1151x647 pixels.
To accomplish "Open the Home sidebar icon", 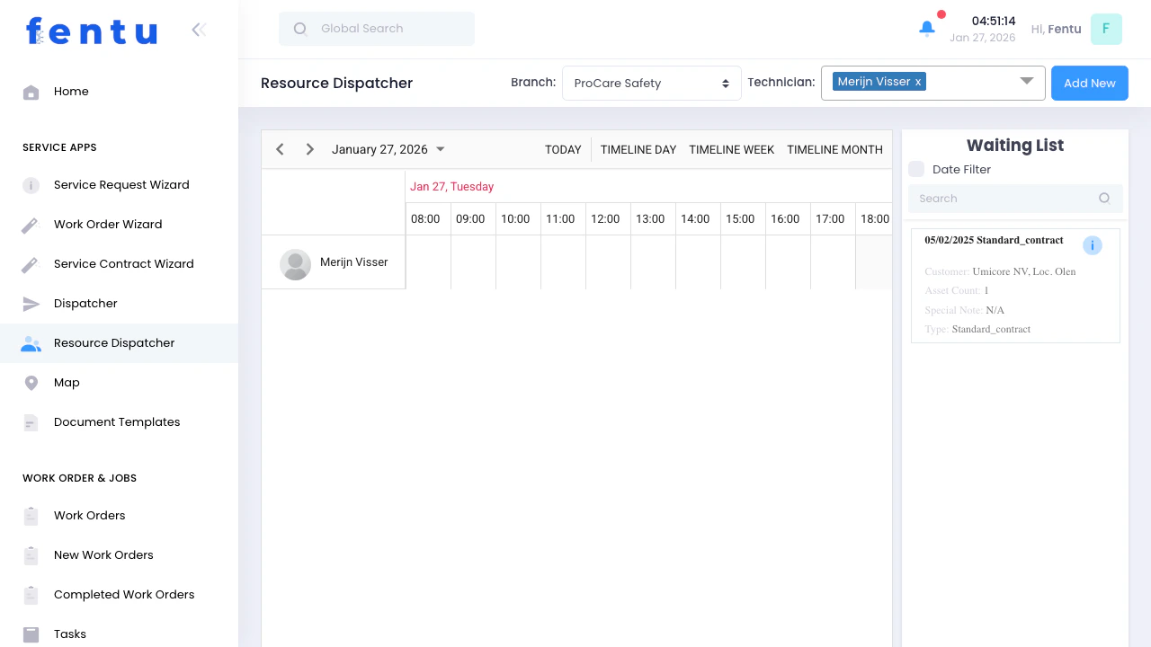I will [31, 92].
